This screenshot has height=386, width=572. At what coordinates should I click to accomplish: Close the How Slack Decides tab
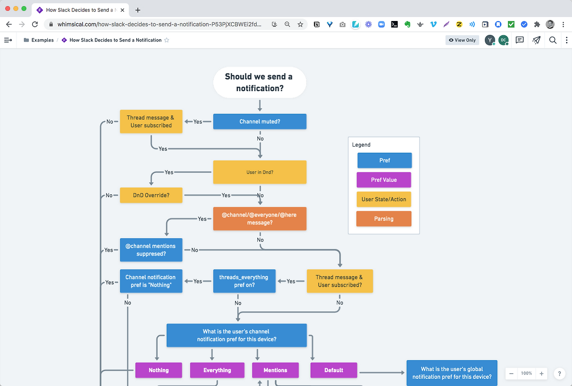point(122,10)
